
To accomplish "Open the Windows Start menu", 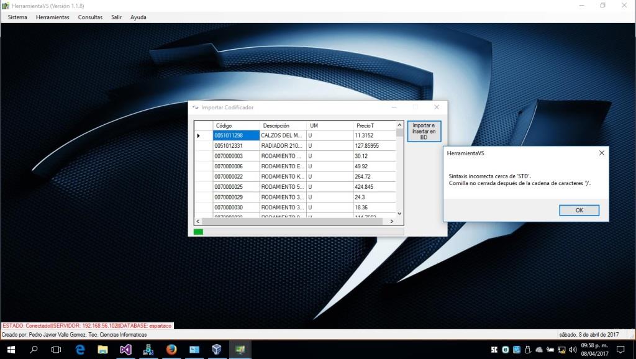I will tap(11, 349).
